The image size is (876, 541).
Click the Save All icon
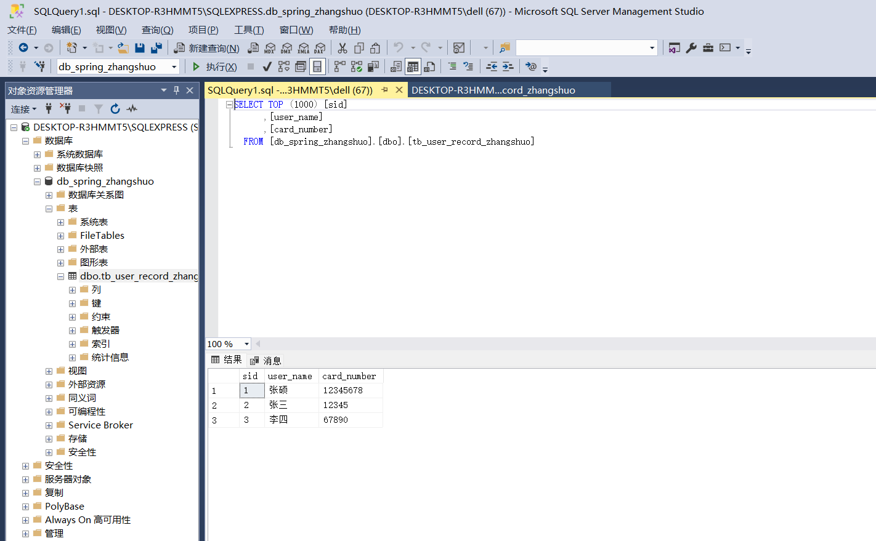tap(156, 48)
